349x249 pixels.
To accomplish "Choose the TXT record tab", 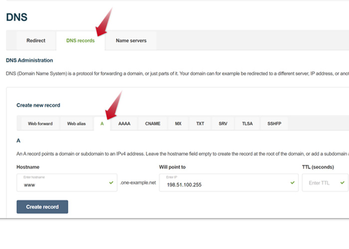I will 200,124.
